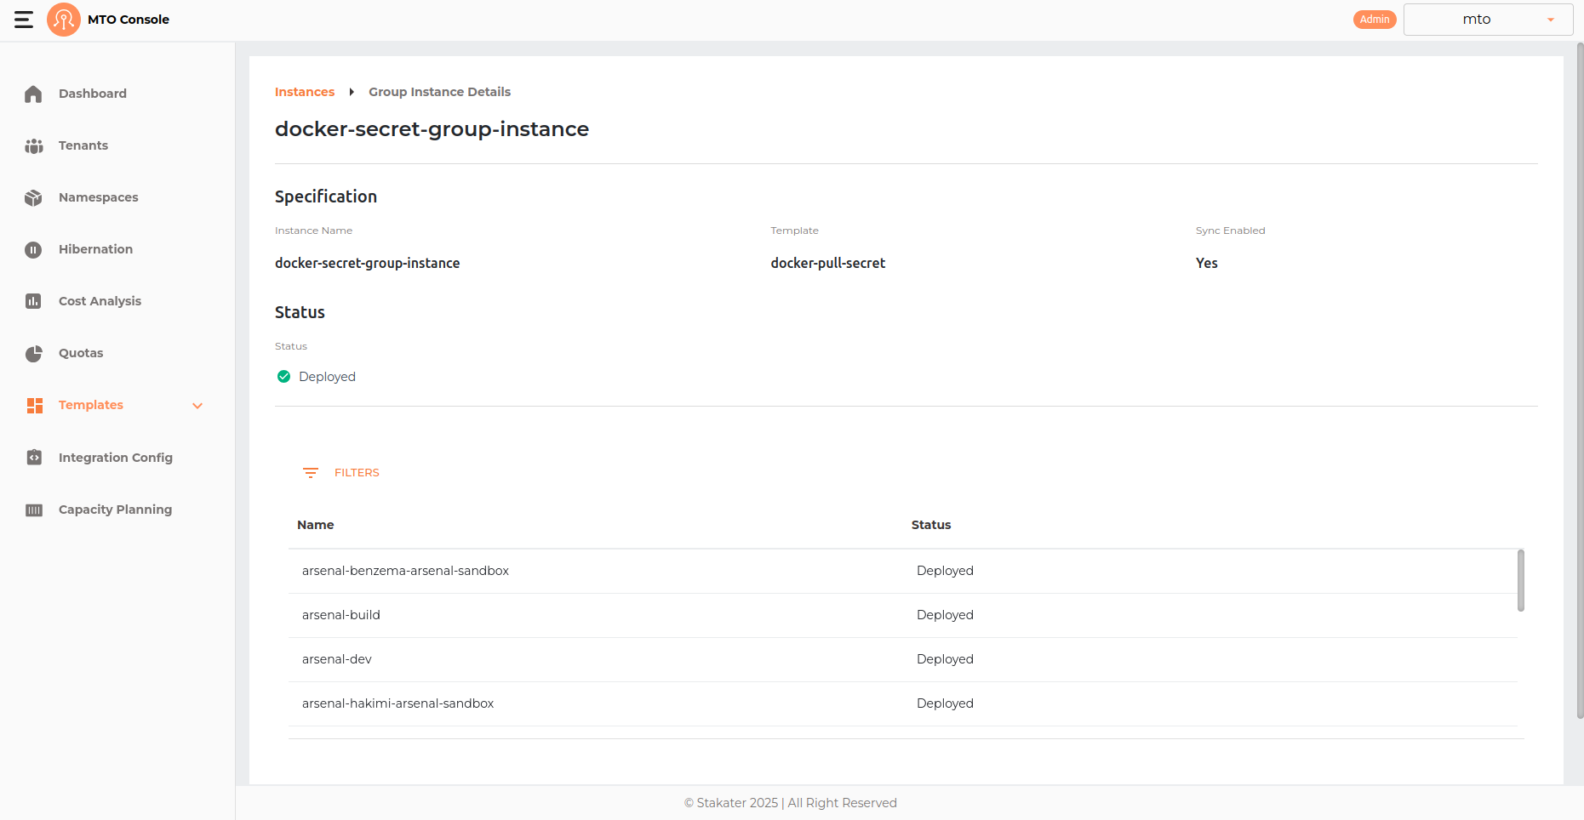
Task: Click the Instances breadcrumb link
Action: (304, 92)
